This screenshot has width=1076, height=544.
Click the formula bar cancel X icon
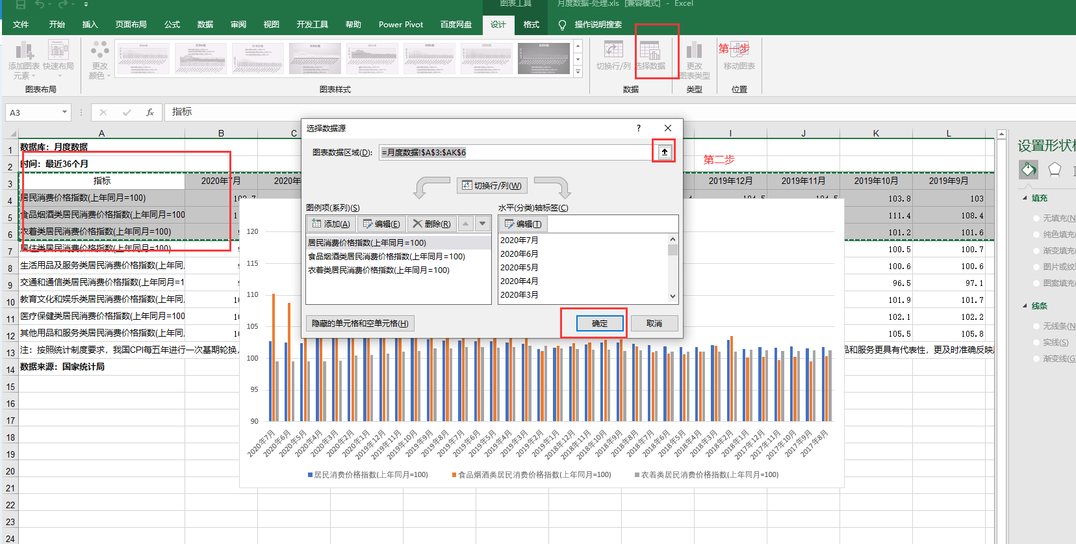click(103, 112)
